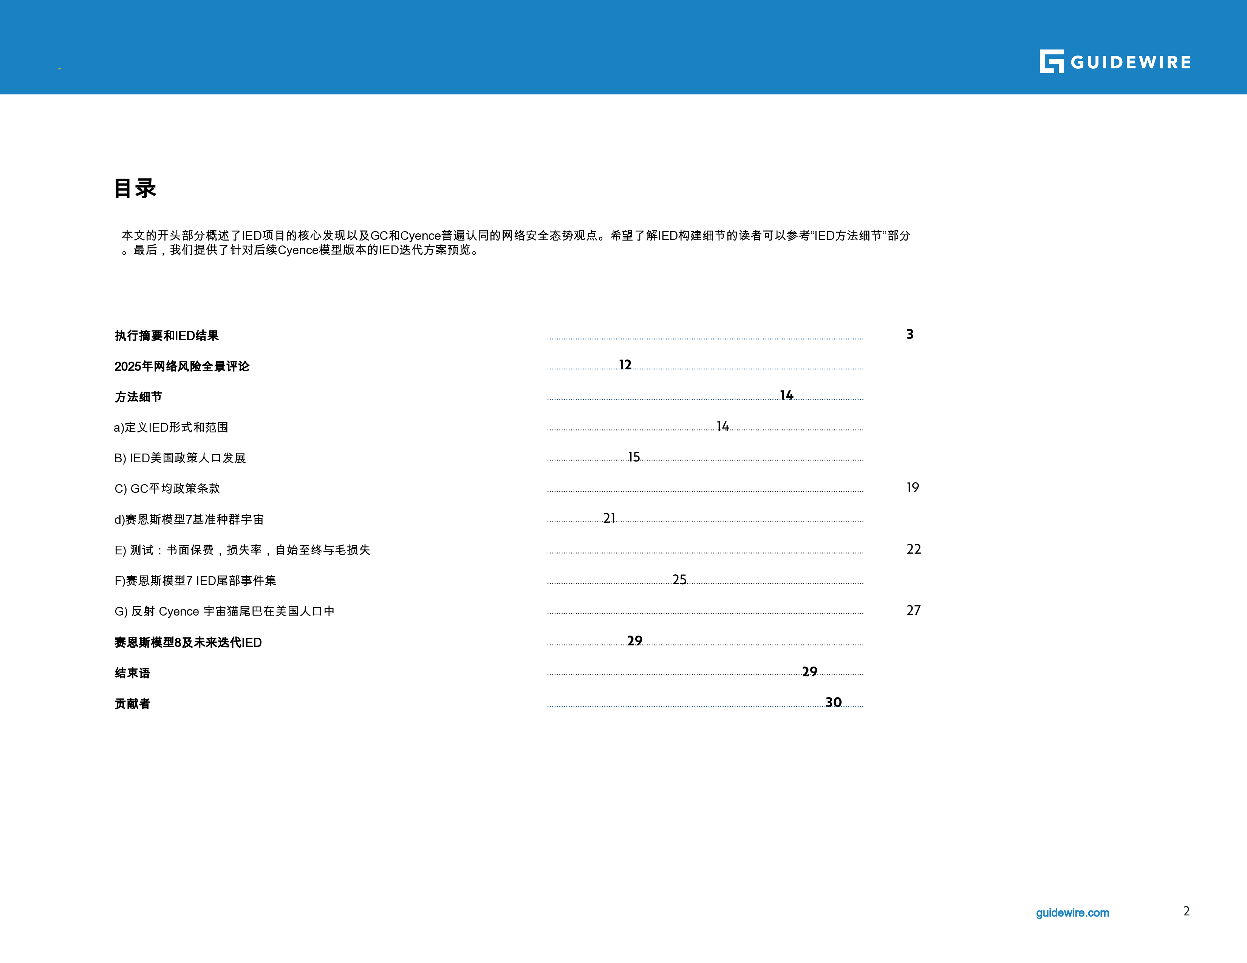
Task: Click the Guidewire logo icon
Action: [1051, 62]
